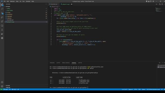This screenshot has height=93, width=165.
Task: Select the Python language mode in status bar
Action: (144, 89)
